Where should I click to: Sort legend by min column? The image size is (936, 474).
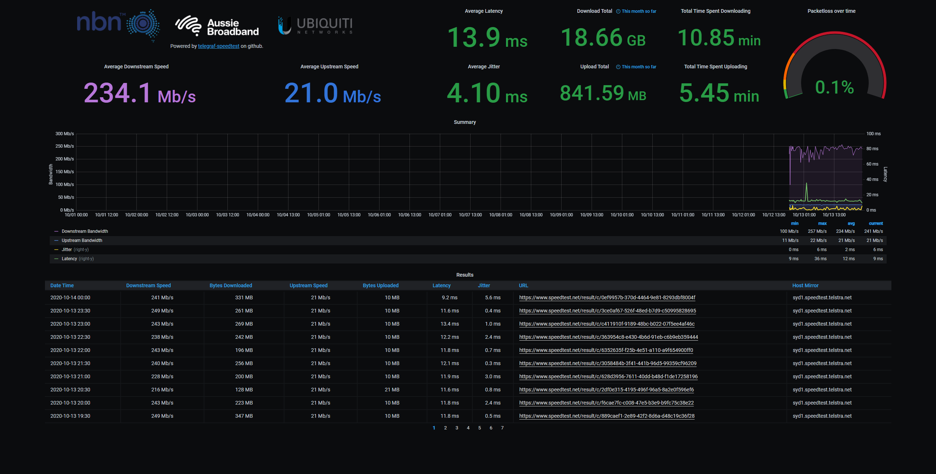point(795,223)
